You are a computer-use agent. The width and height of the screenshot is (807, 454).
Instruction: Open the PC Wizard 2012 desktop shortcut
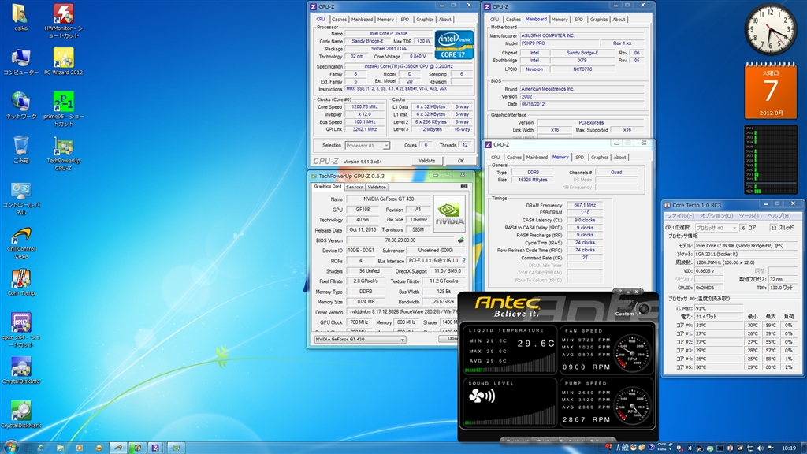(63, 58)
